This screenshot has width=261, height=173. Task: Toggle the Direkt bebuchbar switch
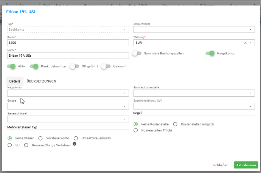pos(34,66)
